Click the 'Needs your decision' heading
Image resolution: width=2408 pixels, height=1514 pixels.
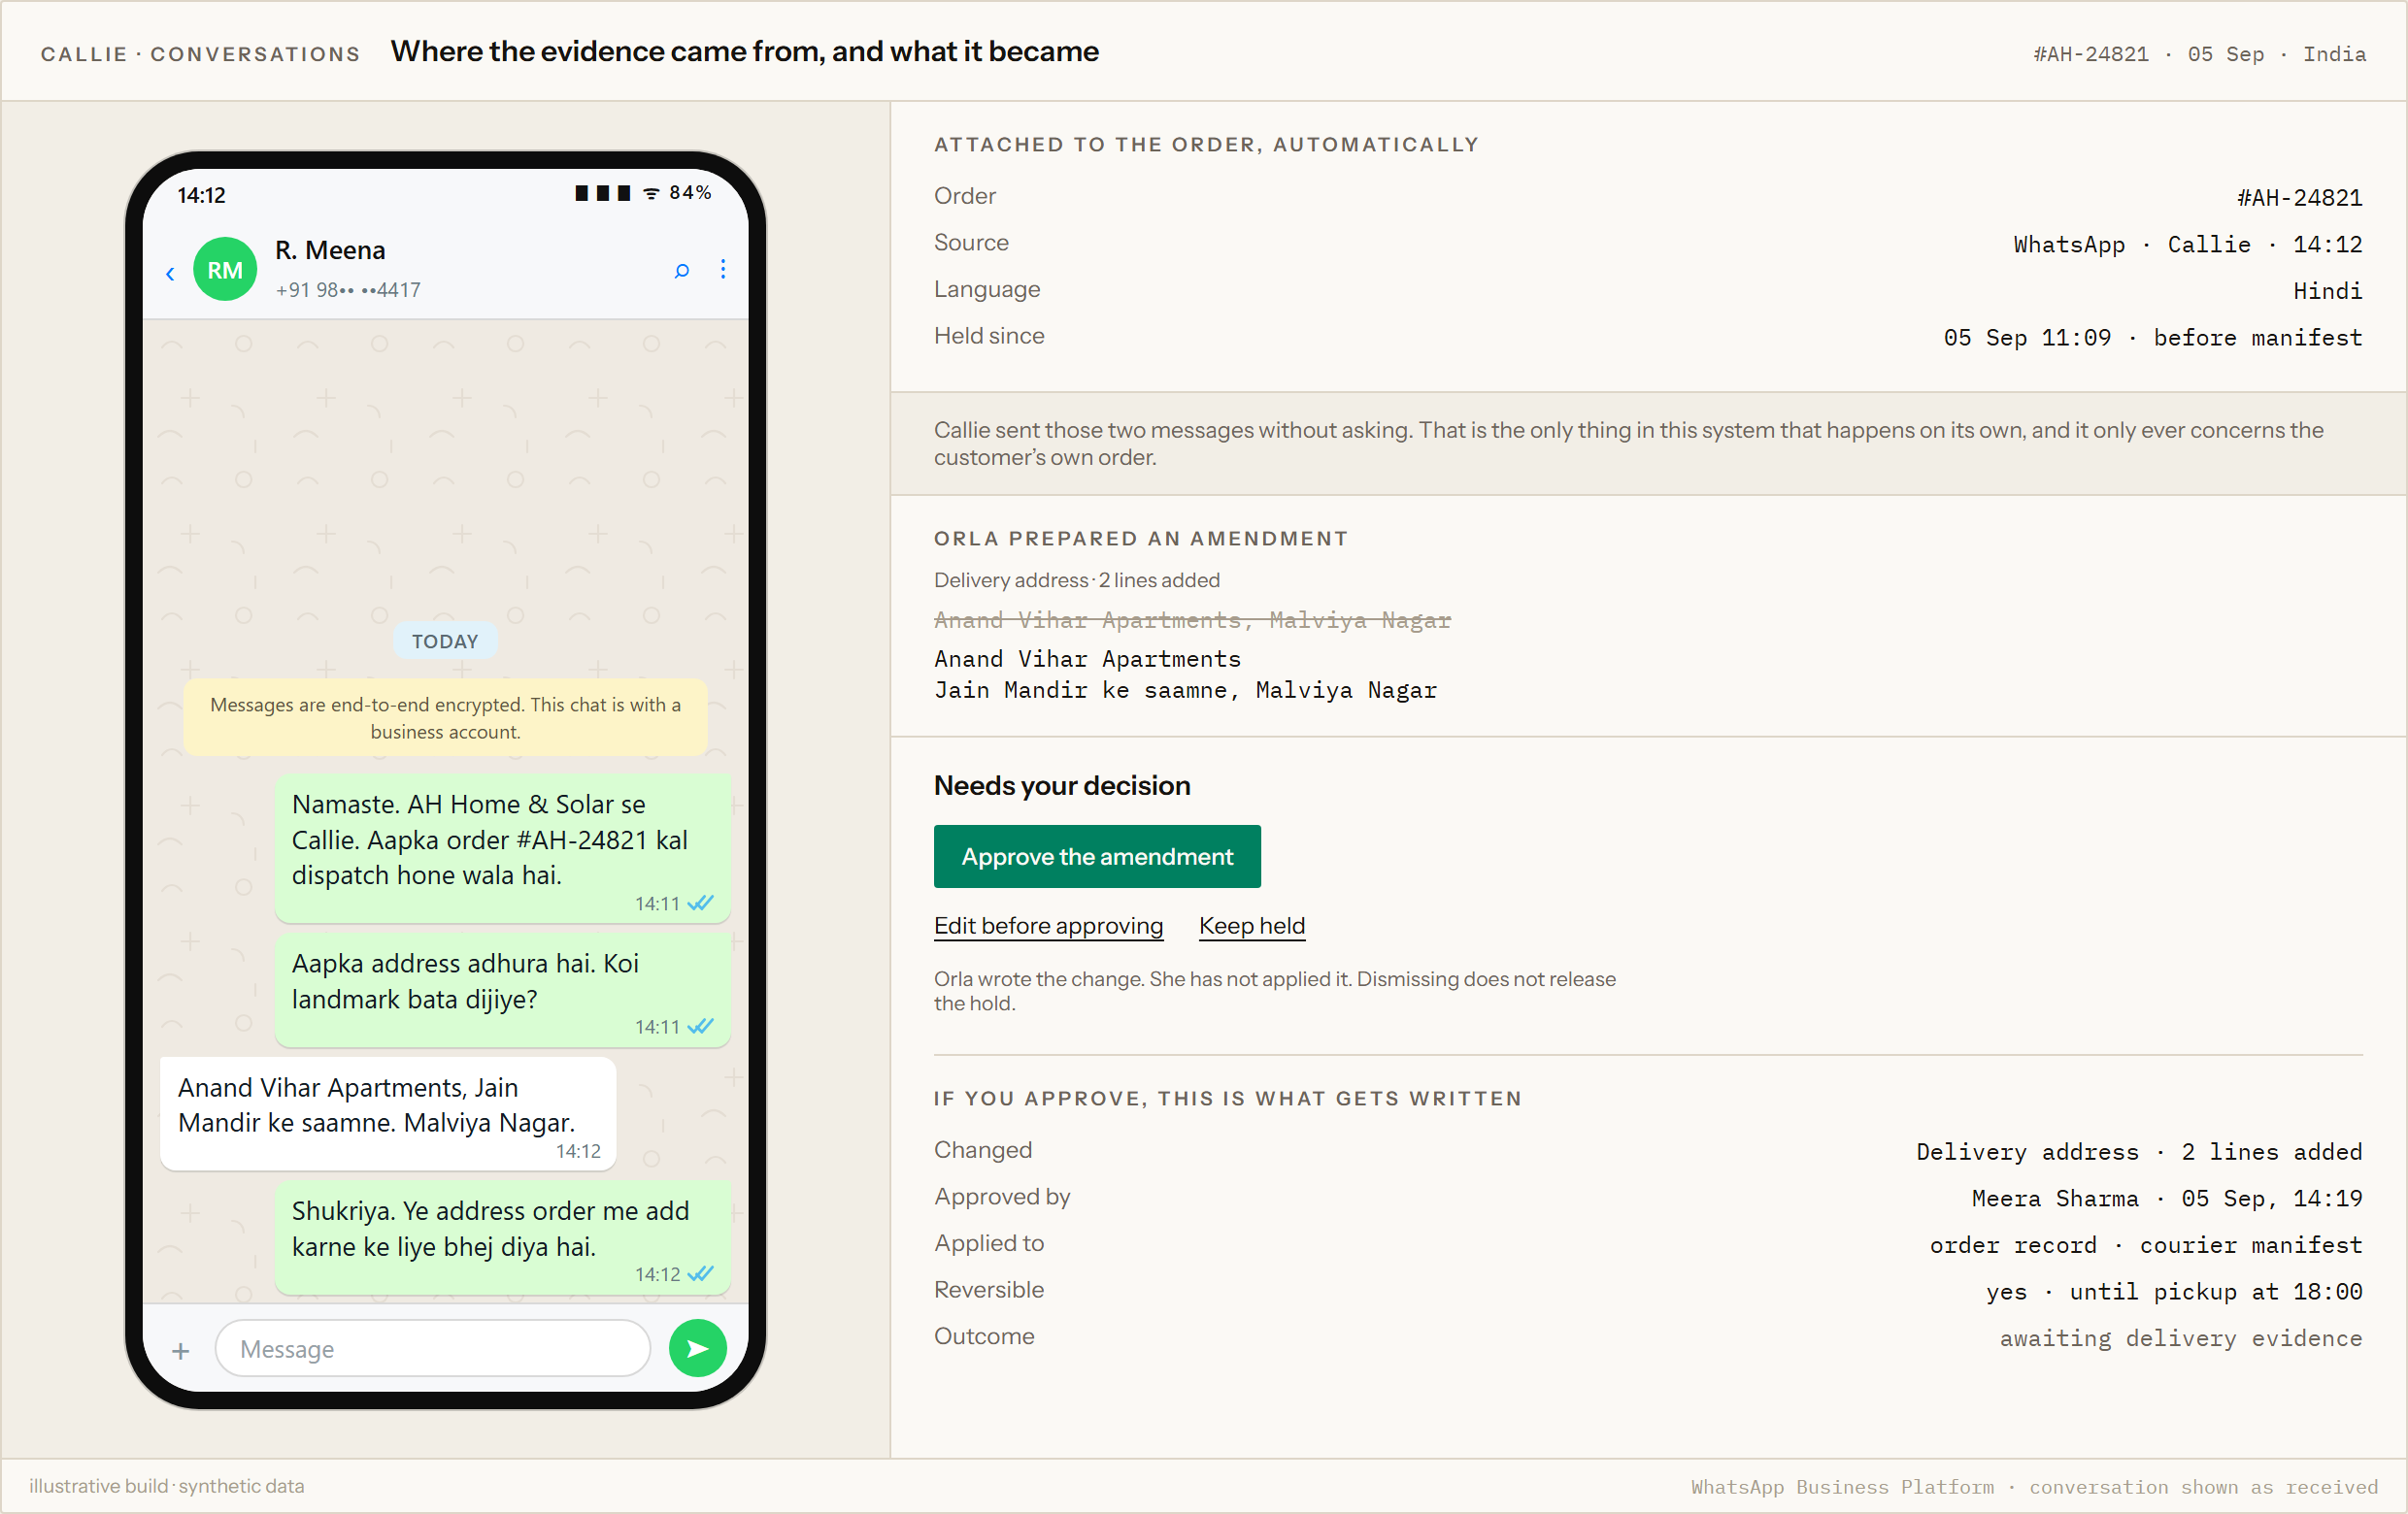coord(1062,785)
